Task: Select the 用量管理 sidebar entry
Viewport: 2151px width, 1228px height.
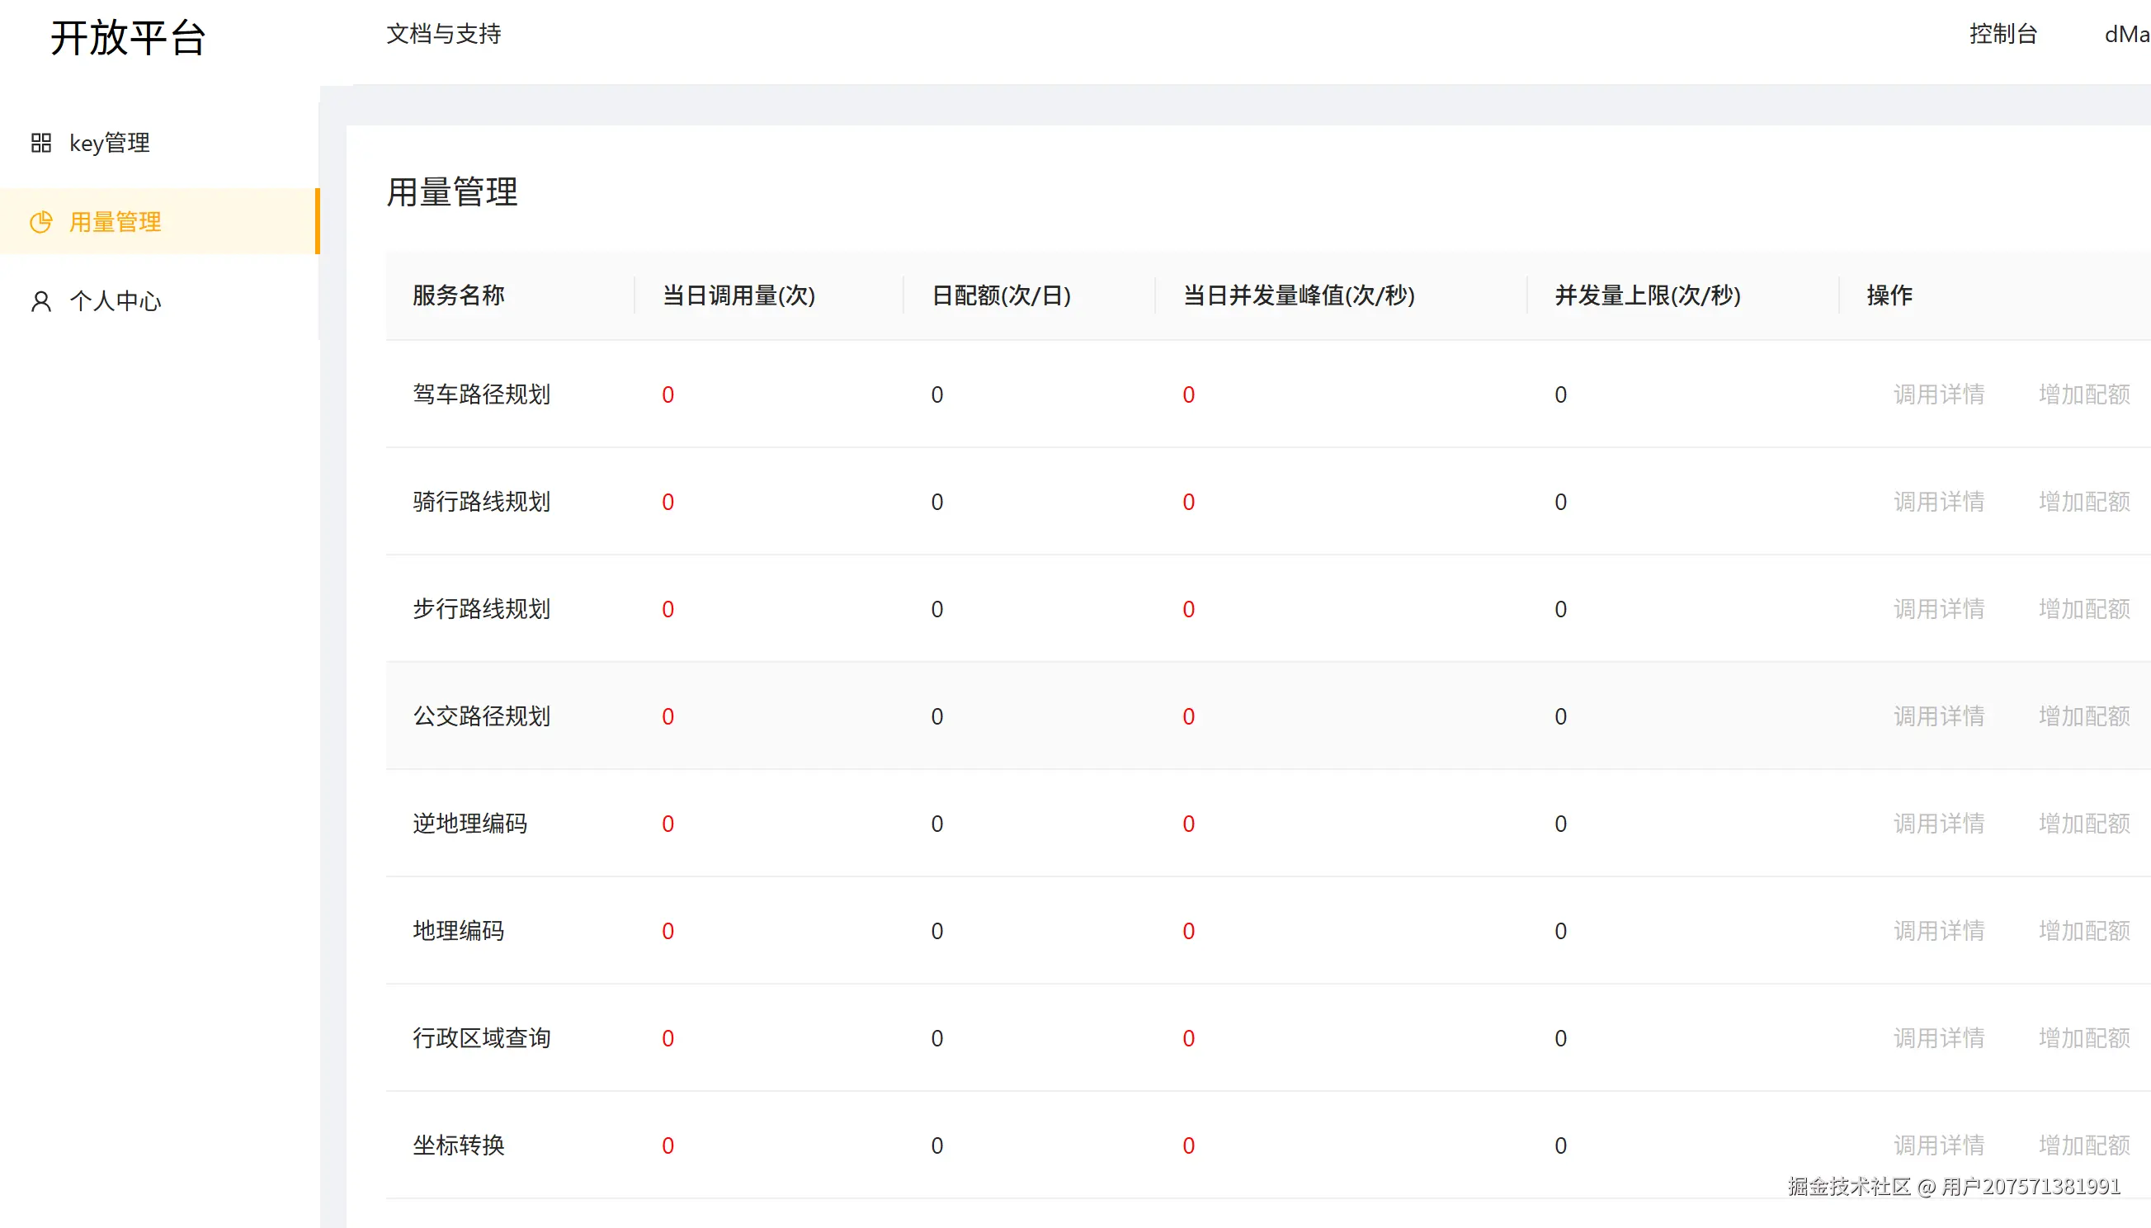Action: point(115,222)
